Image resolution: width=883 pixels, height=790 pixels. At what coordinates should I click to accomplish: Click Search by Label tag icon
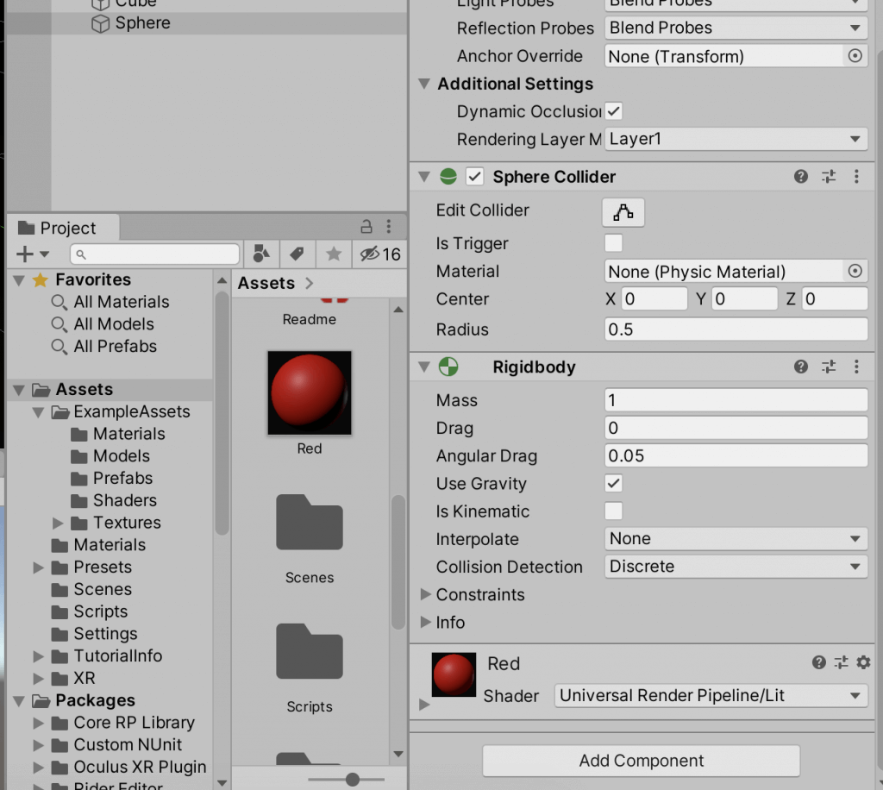tap(297, 254)
